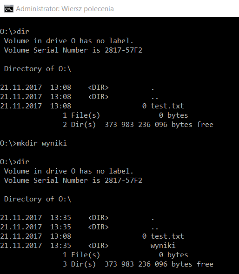
Task: Click the Administrator: Wiersz polecenia title text
Action: tap(65, 9)
